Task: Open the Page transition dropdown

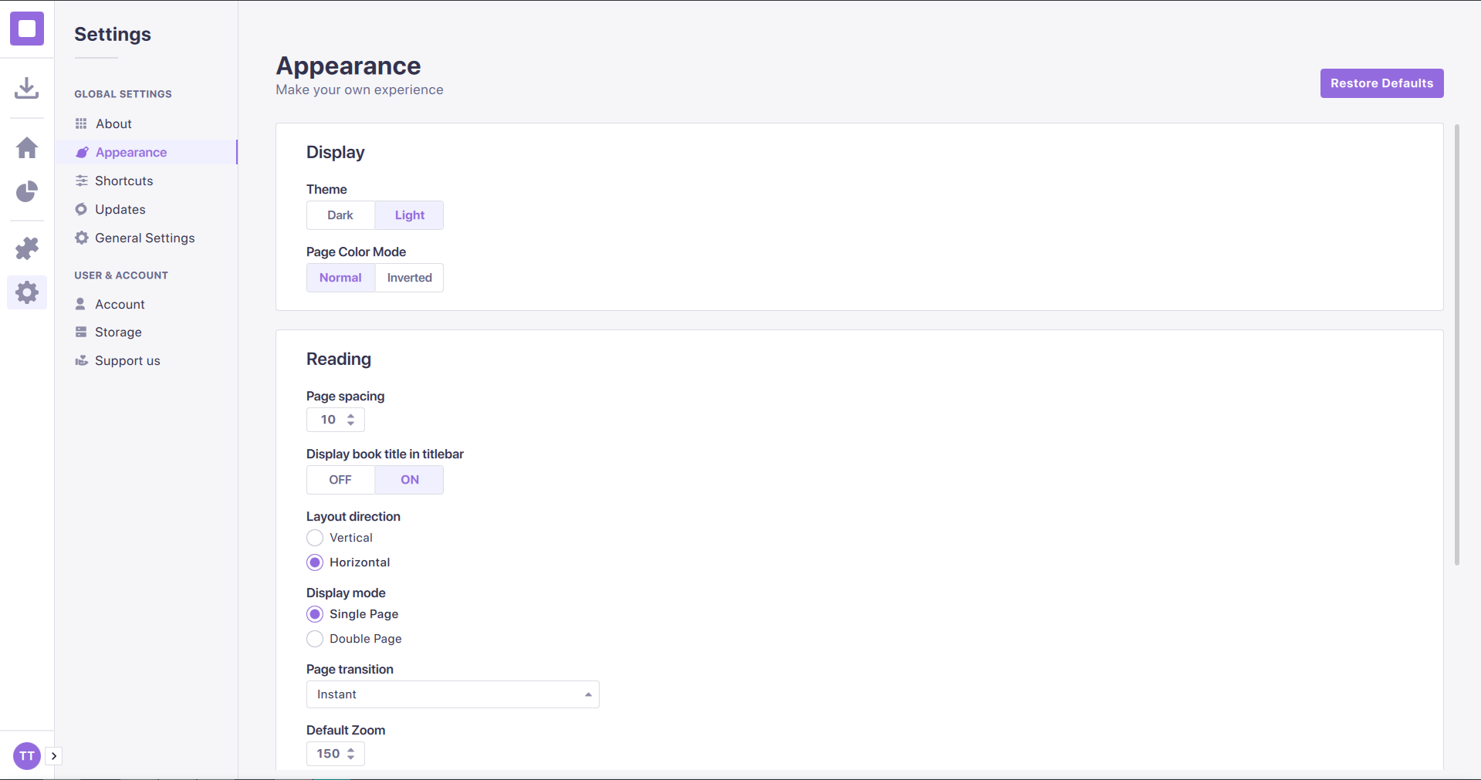Action: click(x=452, y=694)
